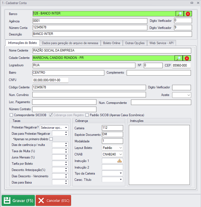Click the Número Contrato field
This screenshot has height=207, width=201.
point(64,109)
